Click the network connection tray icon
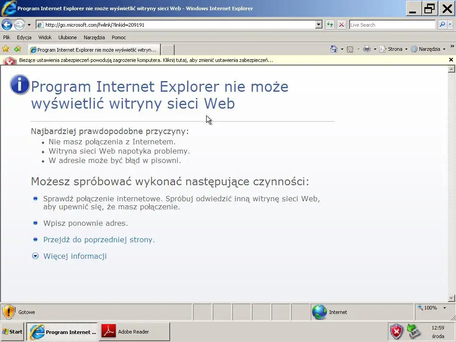Image resolution: width=456 pixels, height=342 pixels. point(414,331)
